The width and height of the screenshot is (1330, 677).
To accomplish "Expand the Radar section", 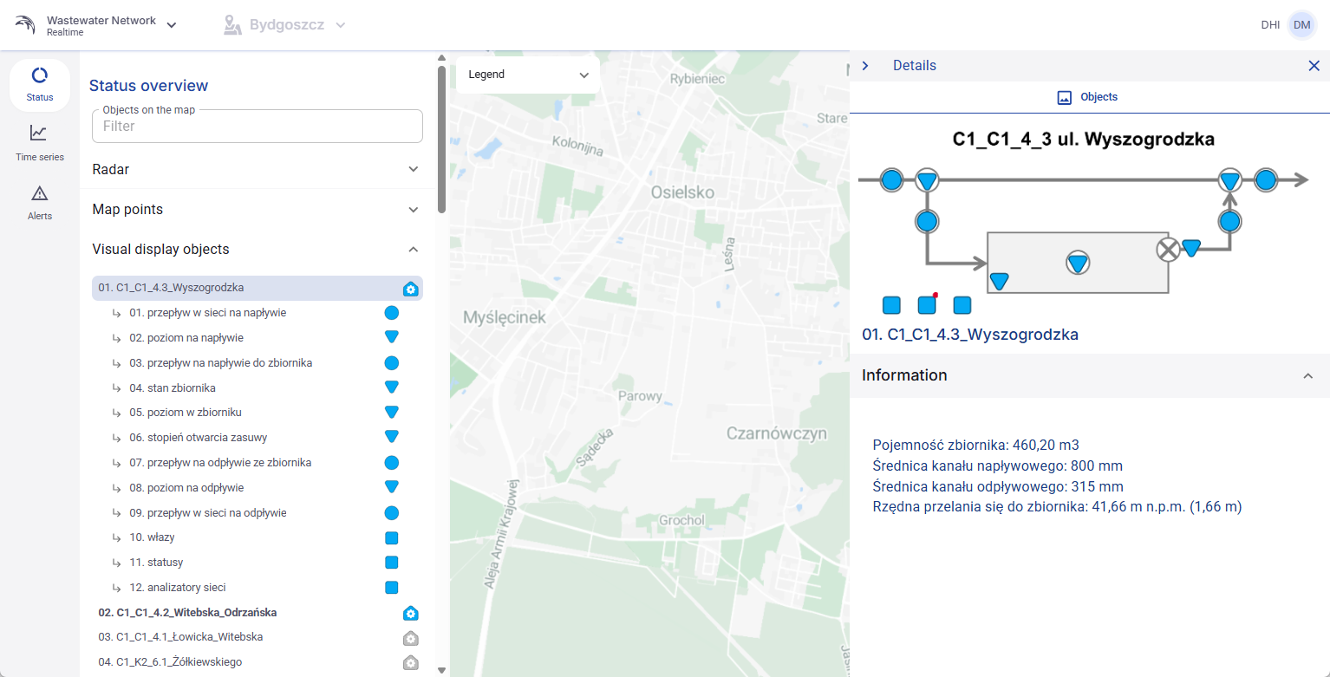I will point(257,169).
